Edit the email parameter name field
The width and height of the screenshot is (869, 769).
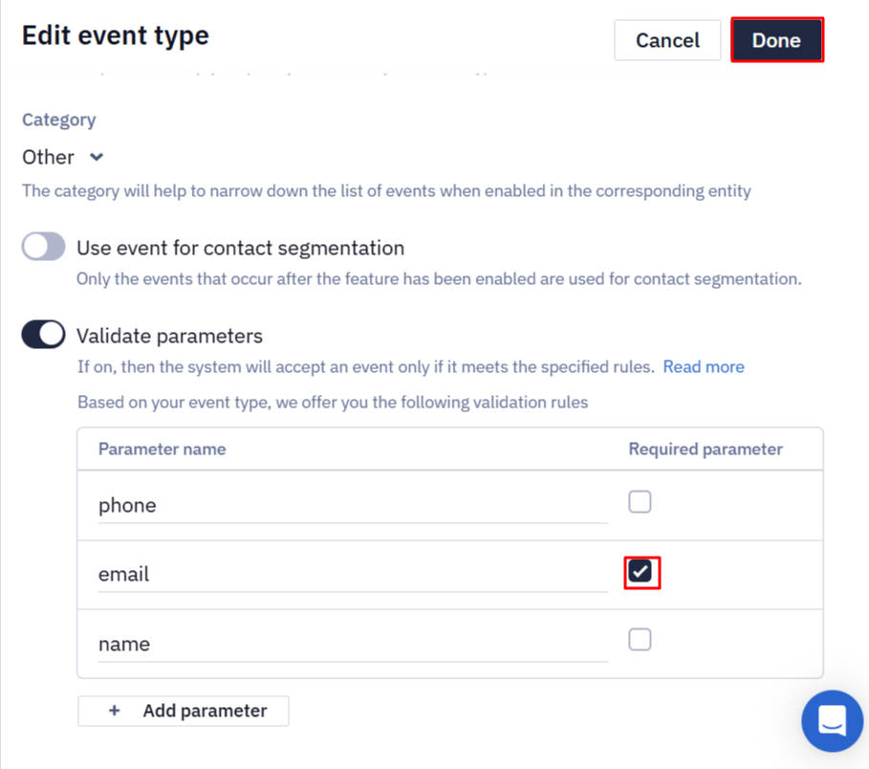tap(353, 575)
